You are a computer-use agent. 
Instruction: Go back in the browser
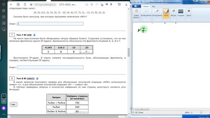[x=11, y=4]
